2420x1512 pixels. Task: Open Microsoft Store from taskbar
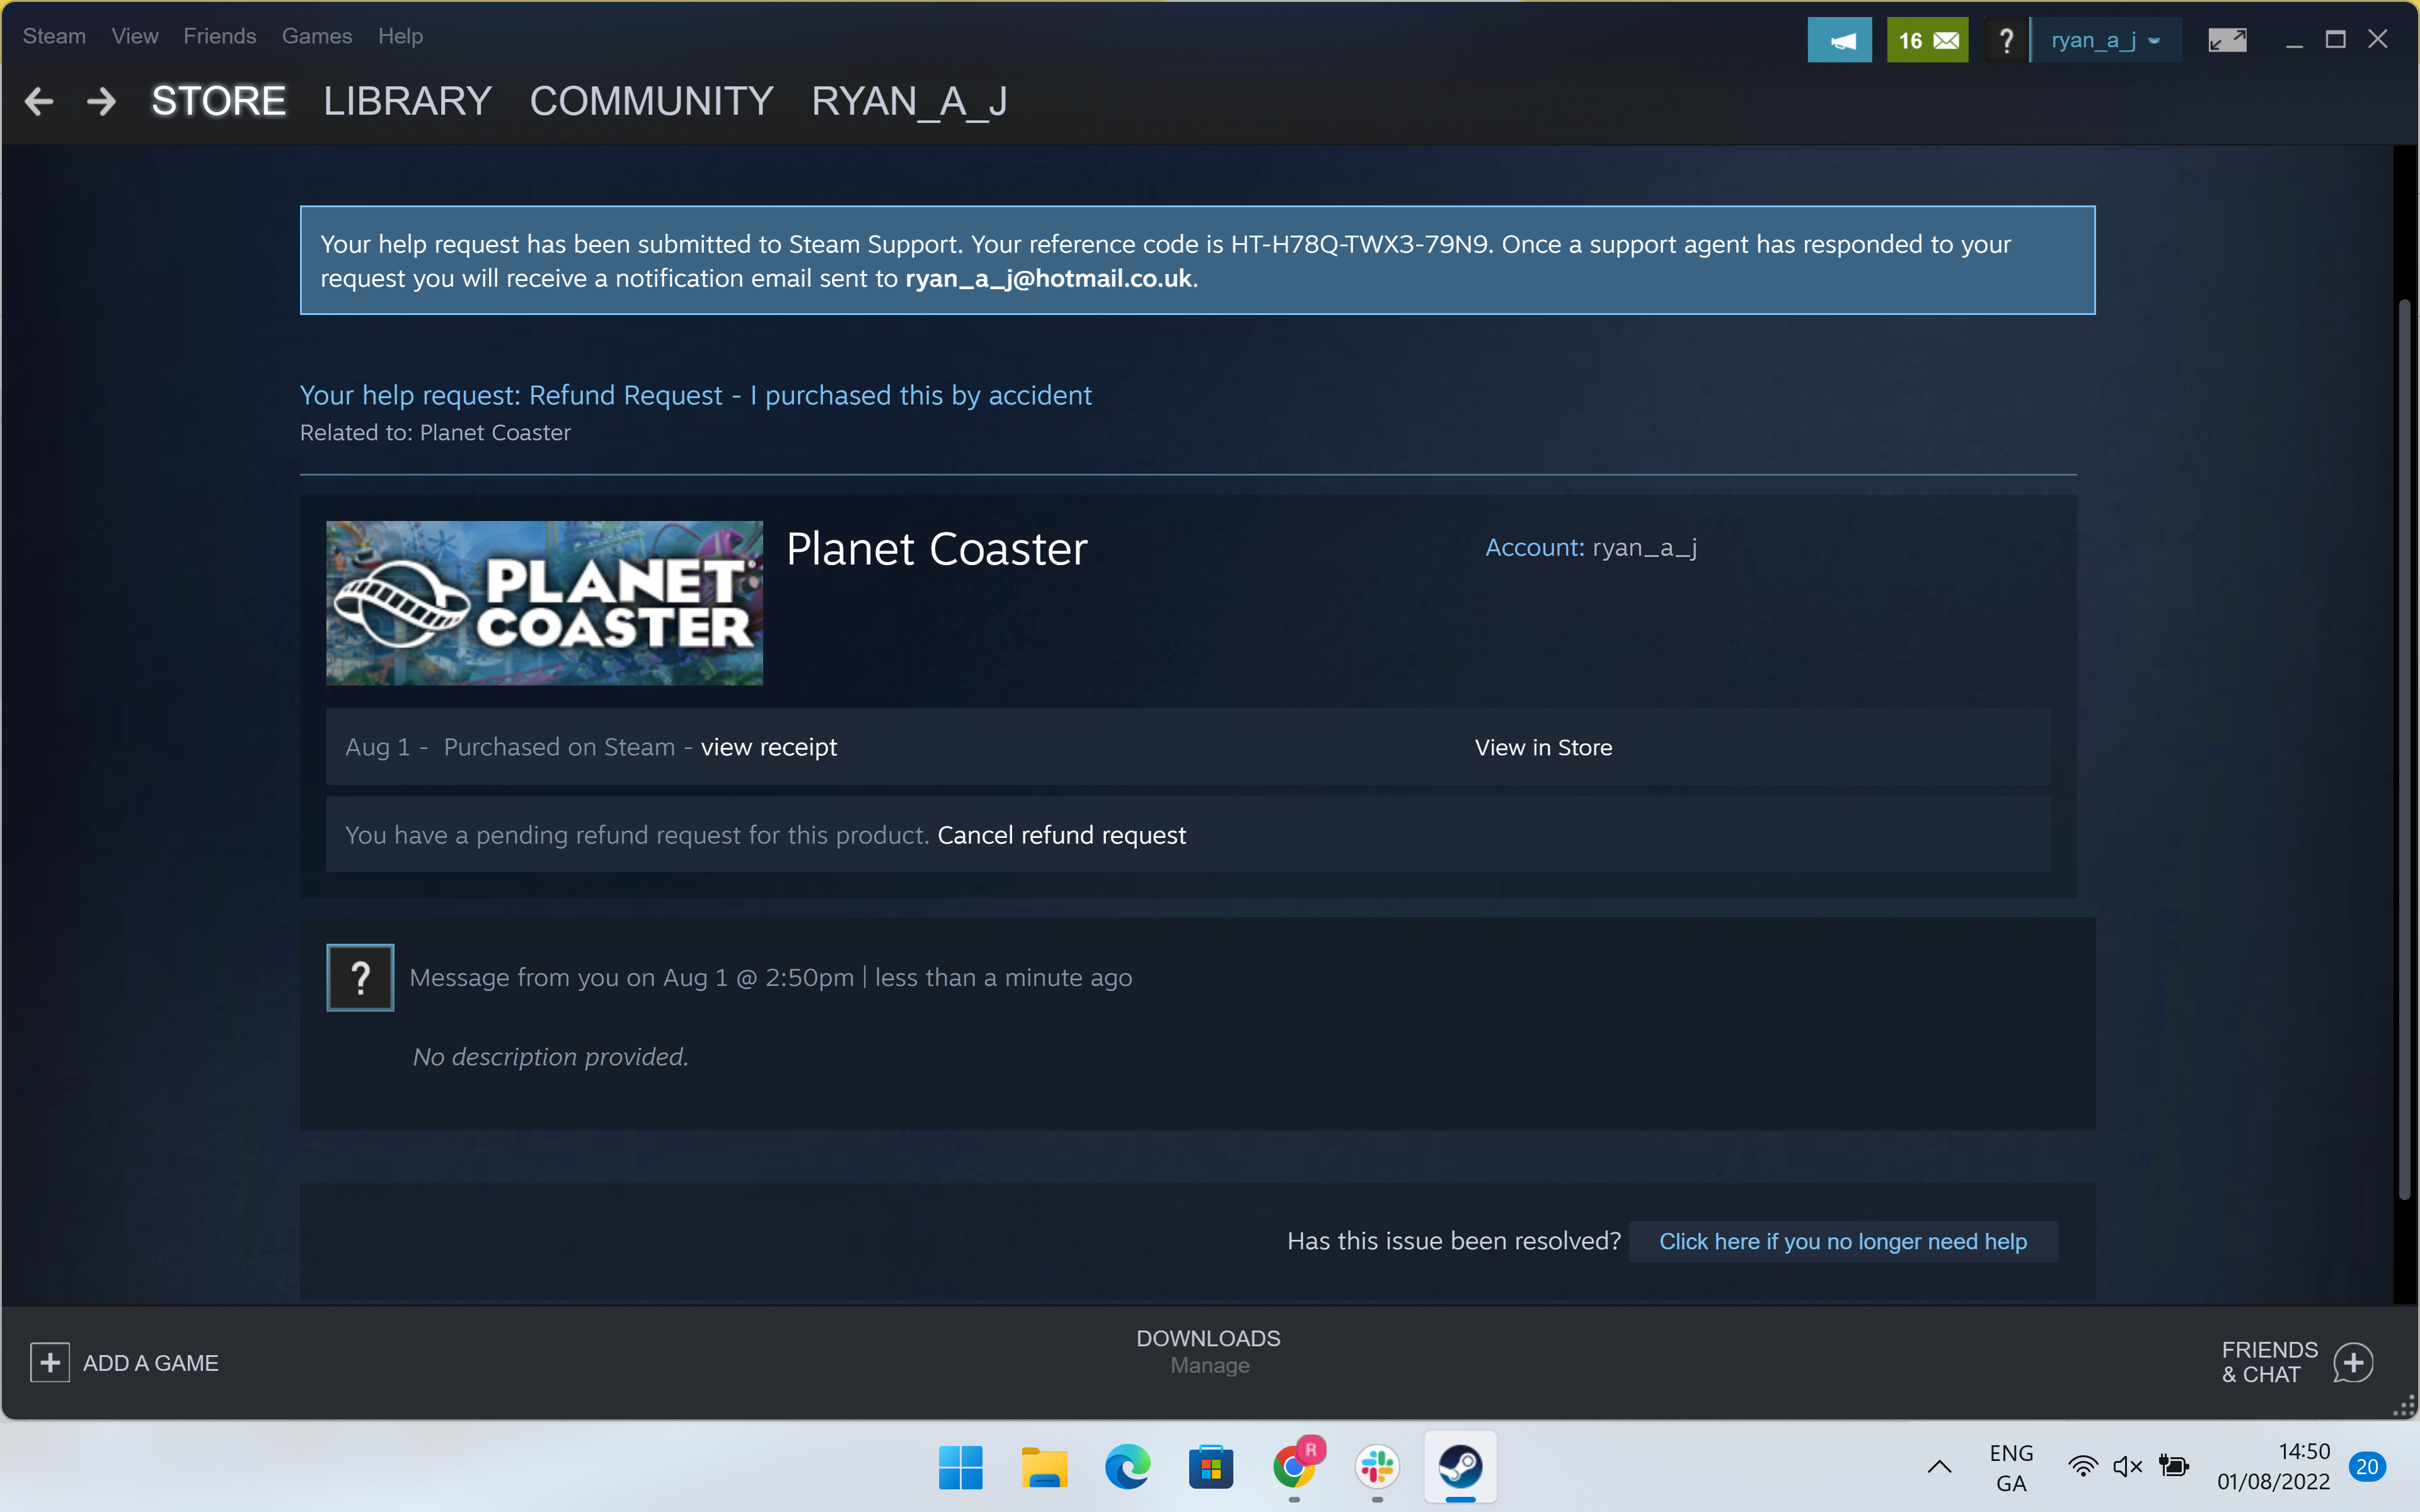coord(1210,1467)
